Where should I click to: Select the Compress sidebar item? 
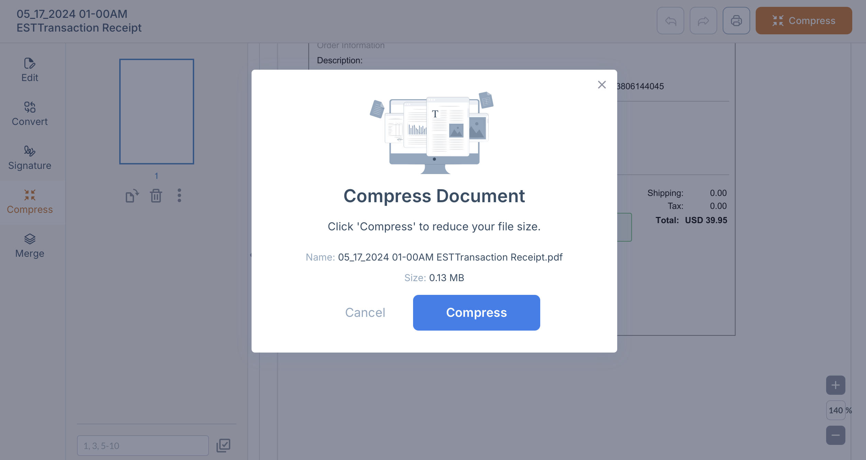click(x=30, y=202)
